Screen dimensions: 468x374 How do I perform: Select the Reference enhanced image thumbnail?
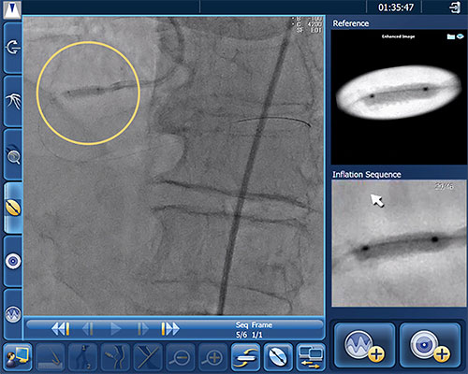tap(399, 97)
